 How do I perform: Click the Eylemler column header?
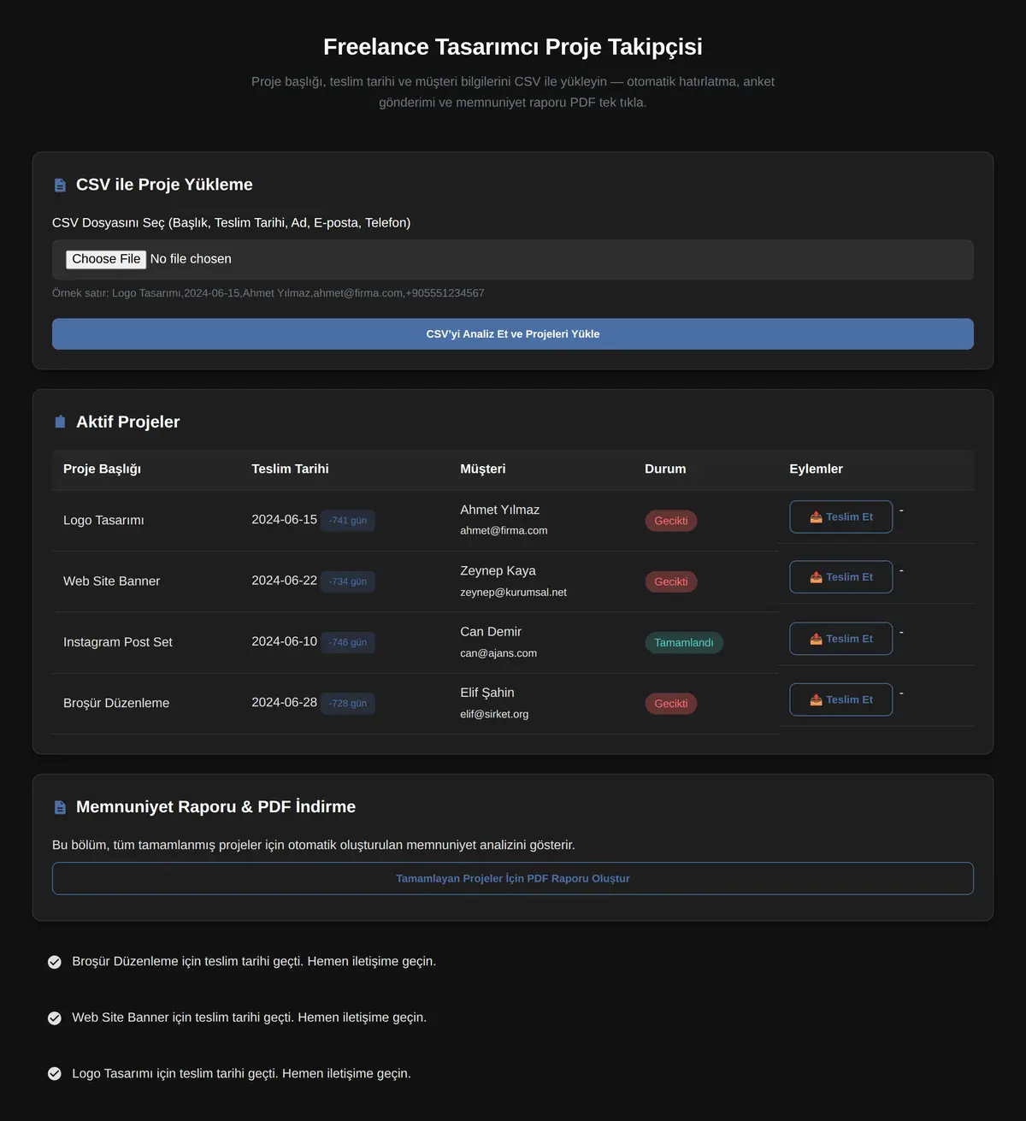(x=816, y=469)
